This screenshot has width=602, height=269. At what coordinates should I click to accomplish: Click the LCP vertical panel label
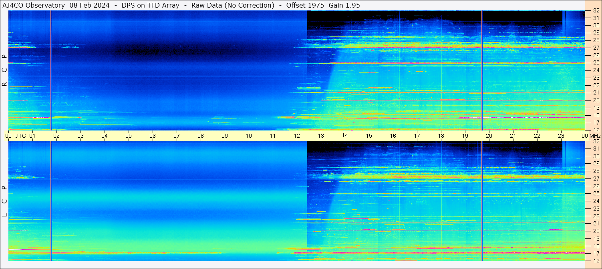(4, 201)
